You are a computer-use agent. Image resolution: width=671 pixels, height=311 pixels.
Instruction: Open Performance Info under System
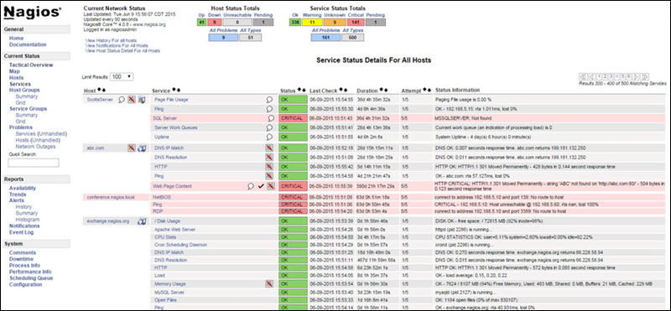pyautogui.click(x=30, y=272)
